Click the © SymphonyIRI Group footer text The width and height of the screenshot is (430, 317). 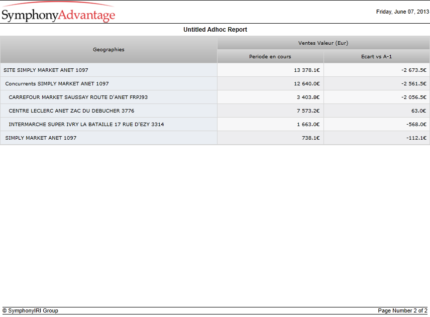pos(30,310)
